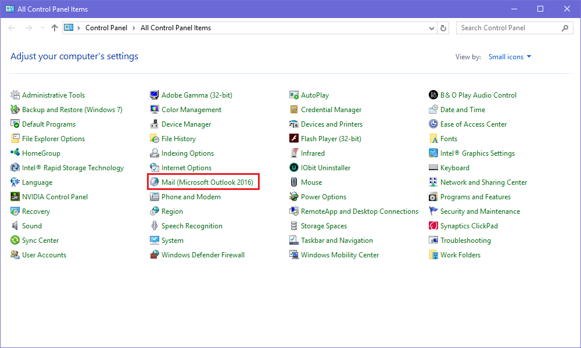This screenshot has height=348, width=581.
Task: Open Intel Graphics Settings link
Action: [x=477, y=153]
